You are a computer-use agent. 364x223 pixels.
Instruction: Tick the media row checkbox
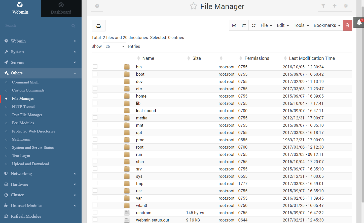pos(95,117)
